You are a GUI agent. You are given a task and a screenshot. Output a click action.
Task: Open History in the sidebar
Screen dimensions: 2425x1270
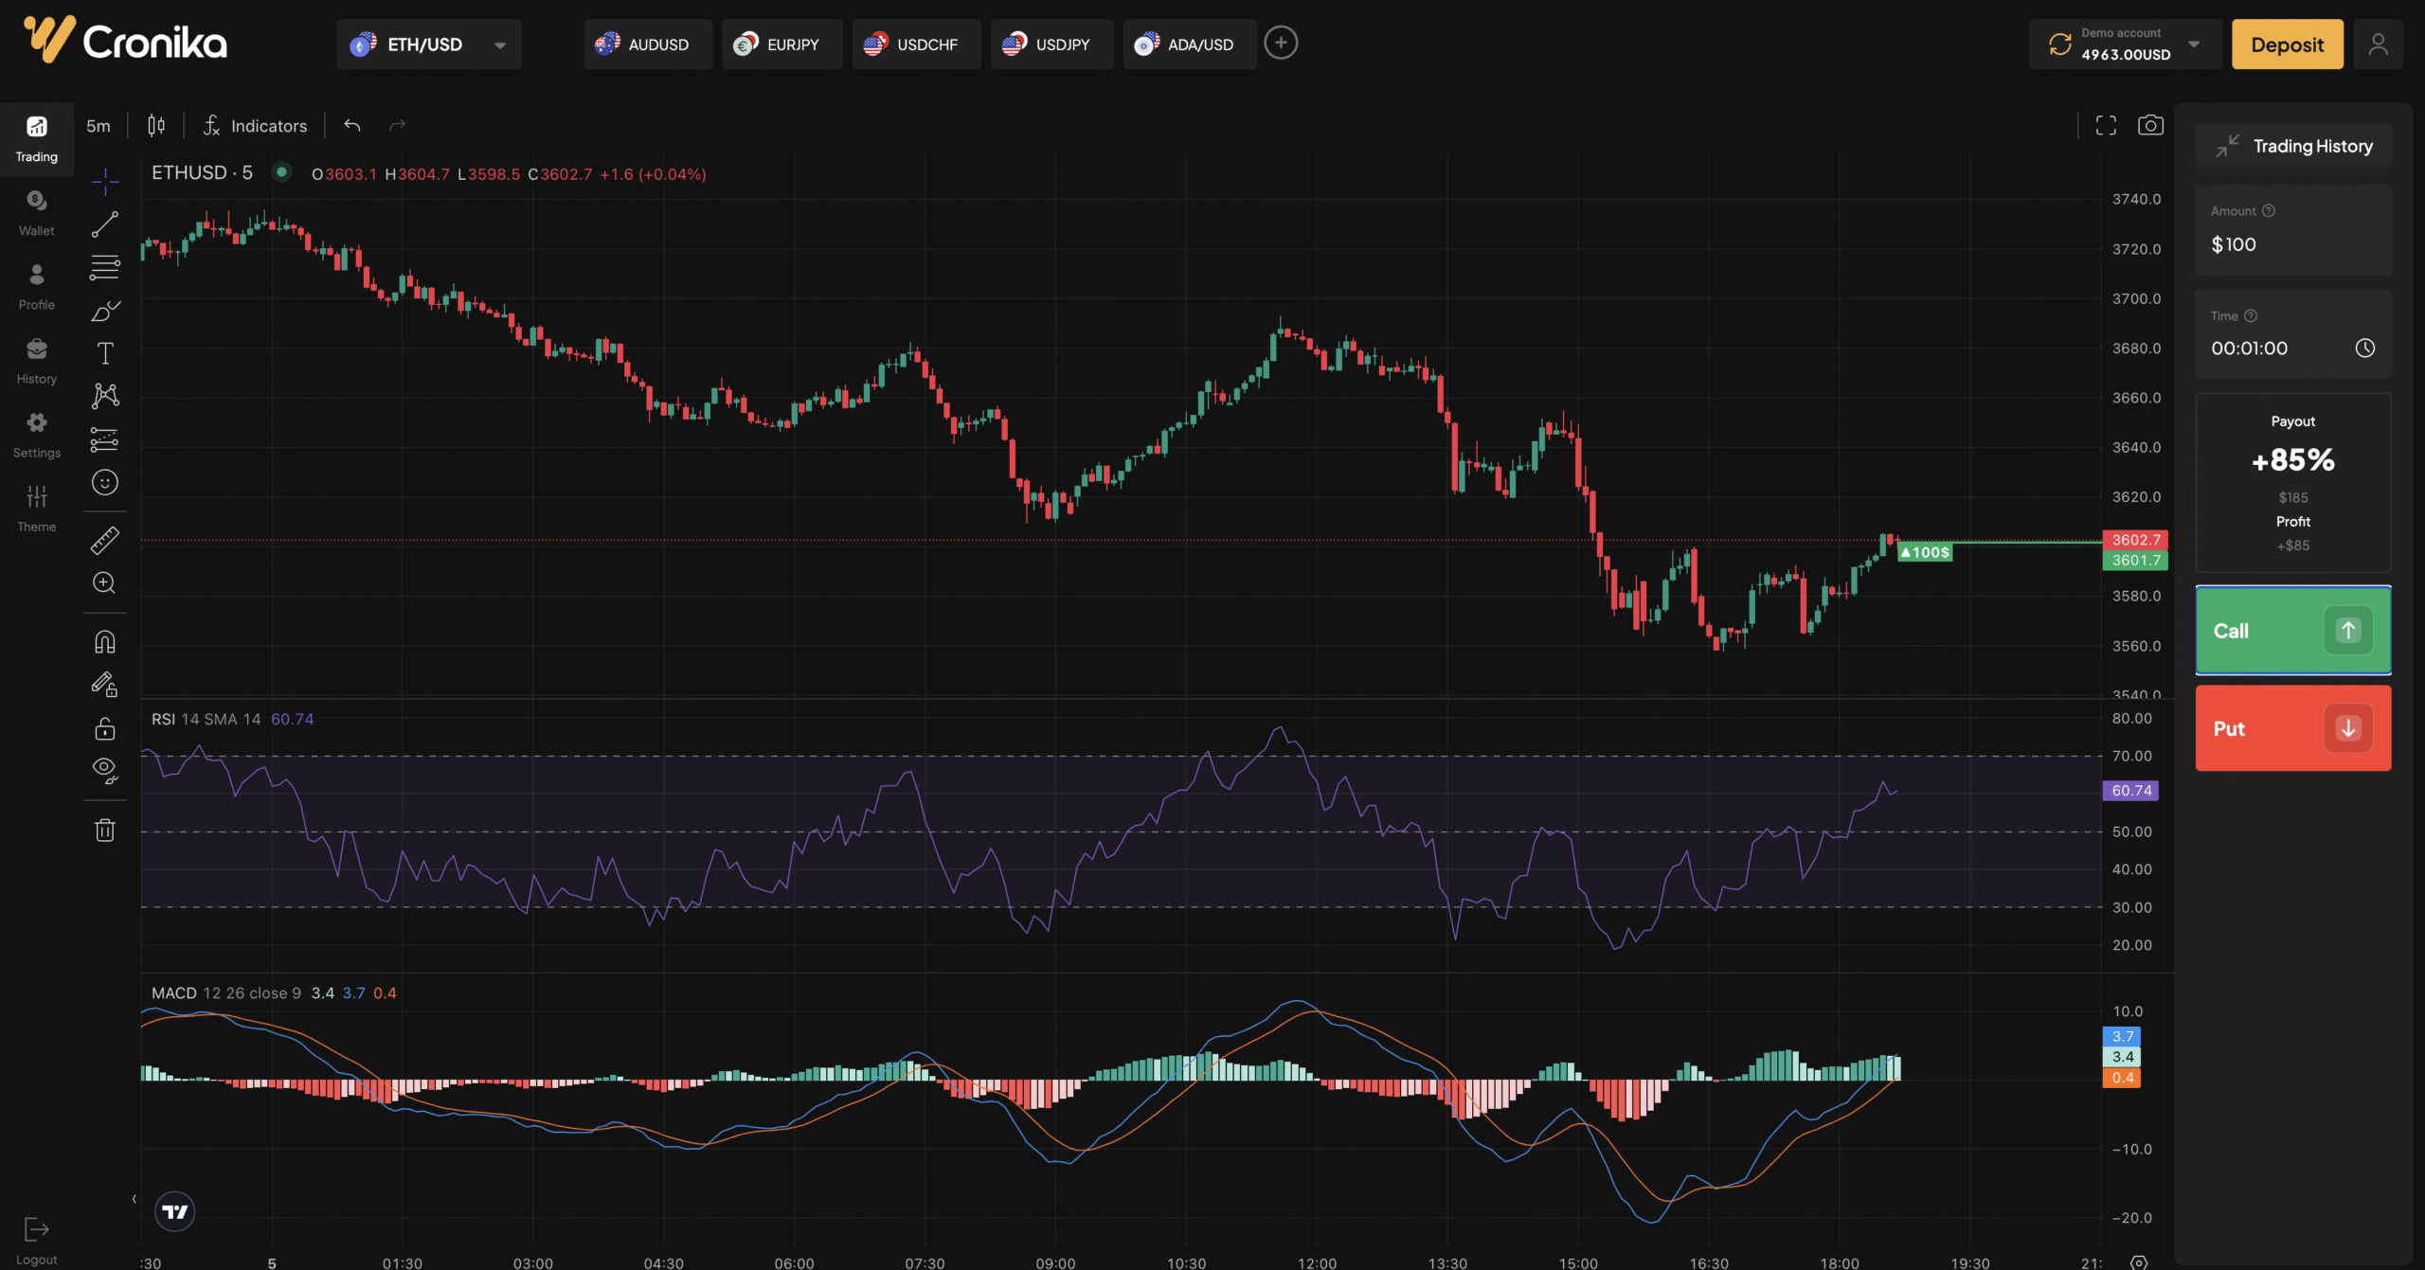coord(37,361)
